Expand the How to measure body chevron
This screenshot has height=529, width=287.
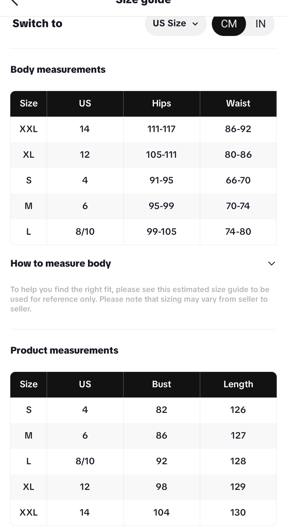point(271,264)
